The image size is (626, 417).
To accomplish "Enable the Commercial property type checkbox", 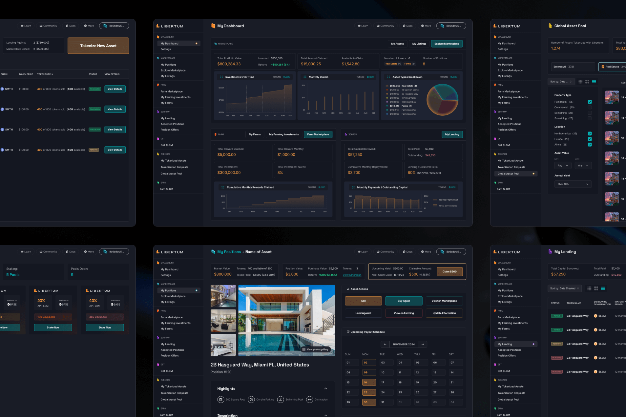I will coord(590,108).
